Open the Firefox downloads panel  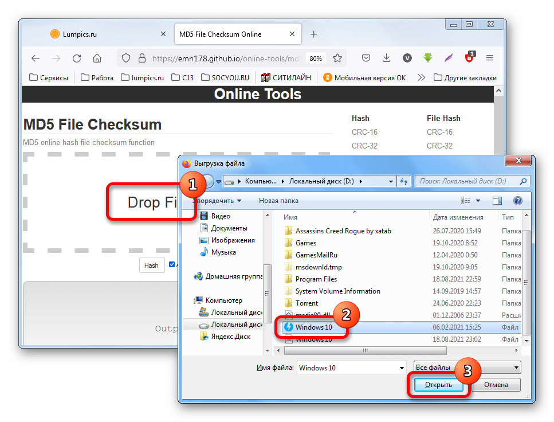click(386, 58)
